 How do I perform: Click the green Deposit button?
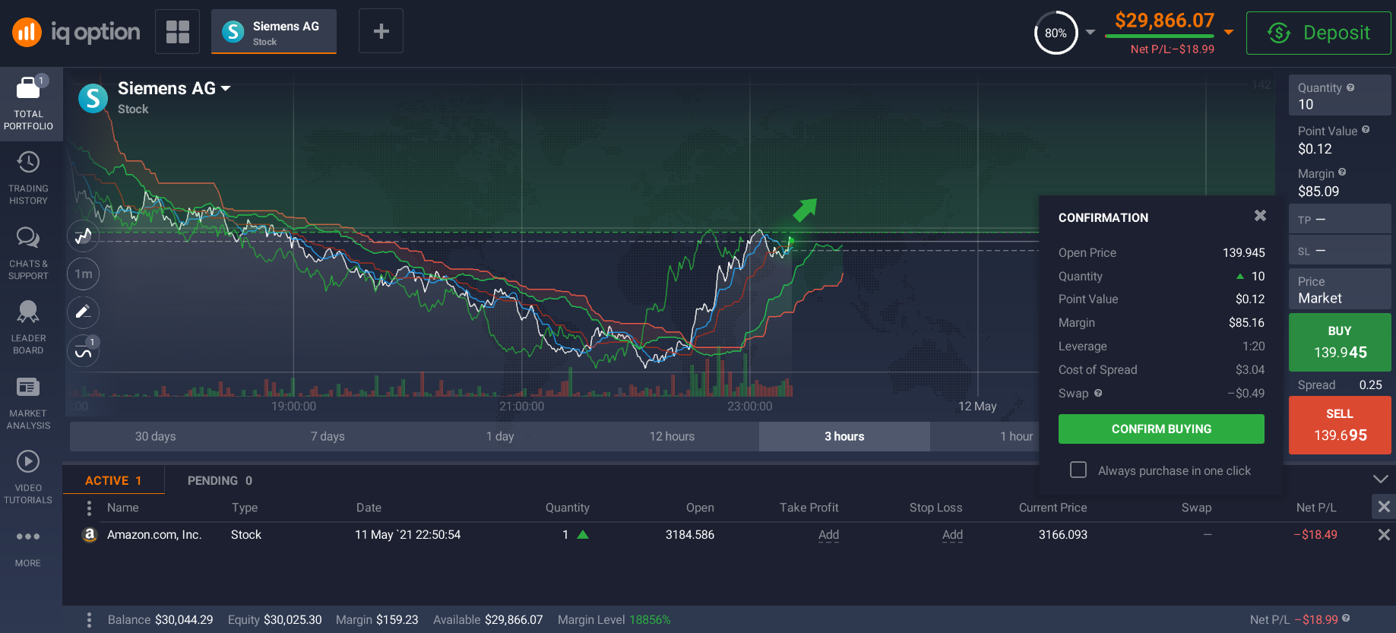click(1318, 33)
